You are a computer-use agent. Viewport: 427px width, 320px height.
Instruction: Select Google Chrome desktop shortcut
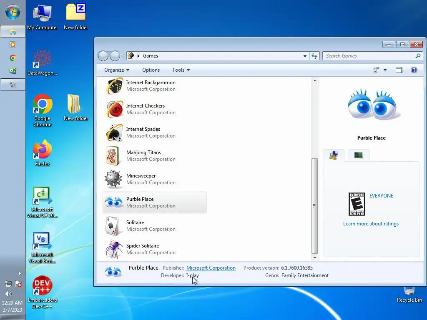coord(43,110)
